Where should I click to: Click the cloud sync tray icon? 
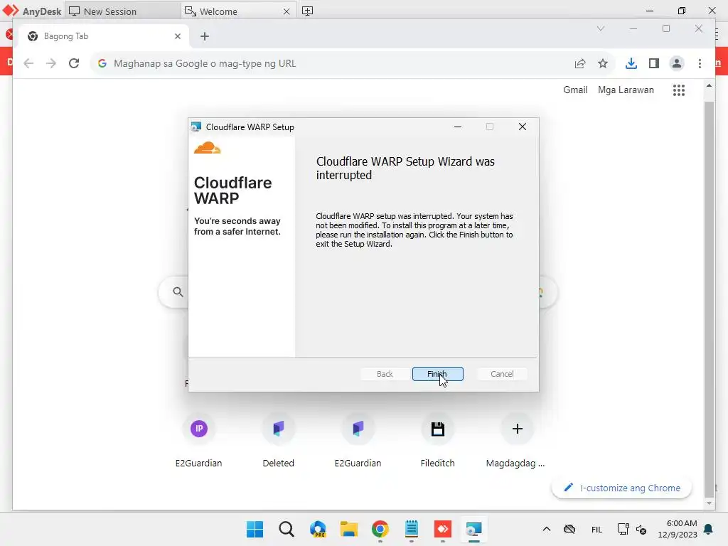pos(569,529)
